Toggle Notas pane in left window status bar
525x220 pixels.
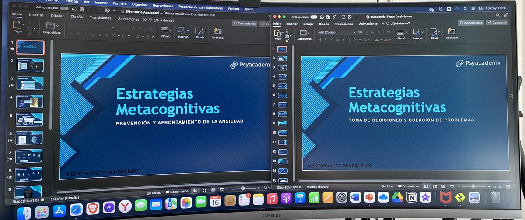tap(154, 192)
